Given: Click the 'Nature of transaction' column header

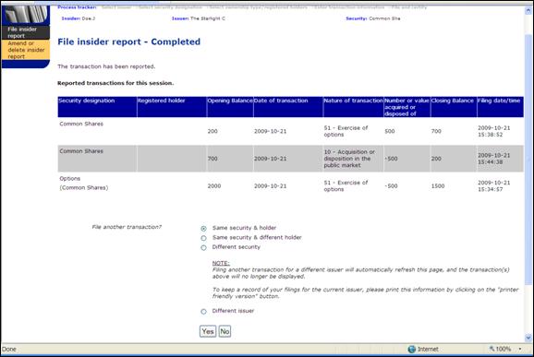Looking at the screenshot, I should click(x=353, y=107).
